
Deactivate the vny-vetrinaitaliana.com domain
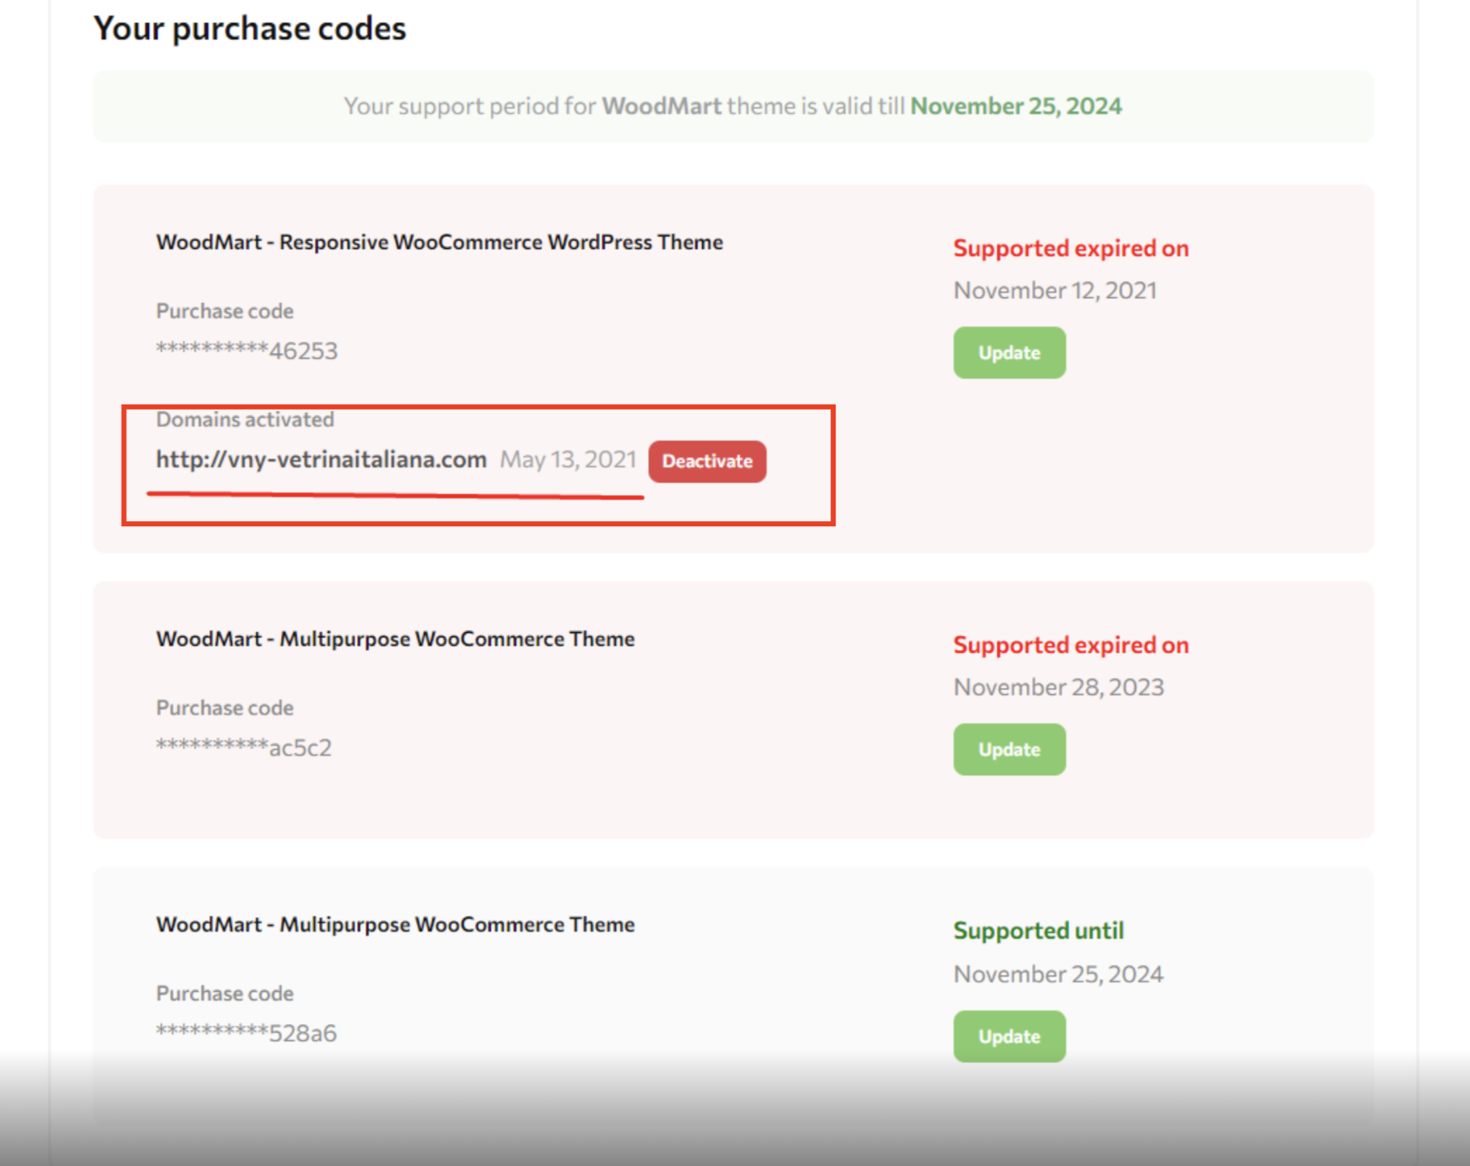(x=707, y=461)
